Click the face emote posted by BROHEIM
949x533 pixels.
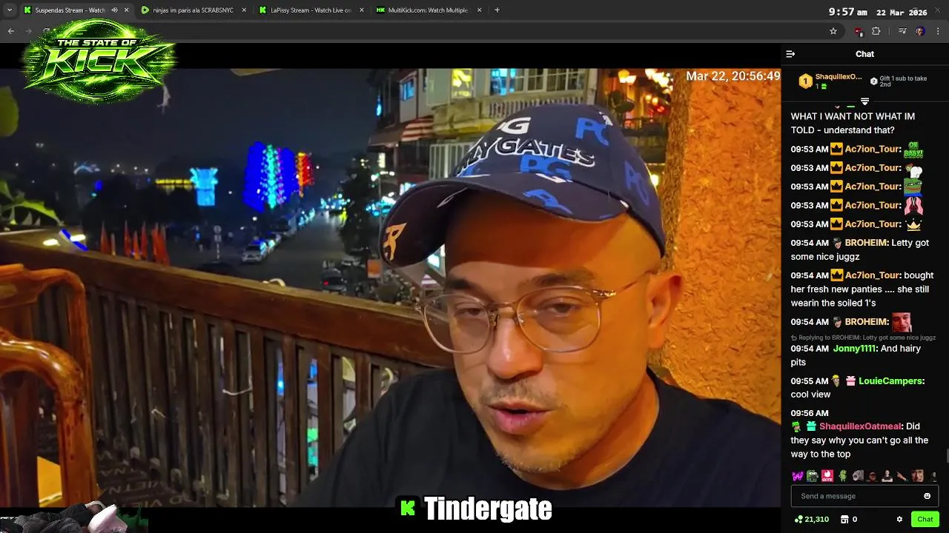pos(902,322)
